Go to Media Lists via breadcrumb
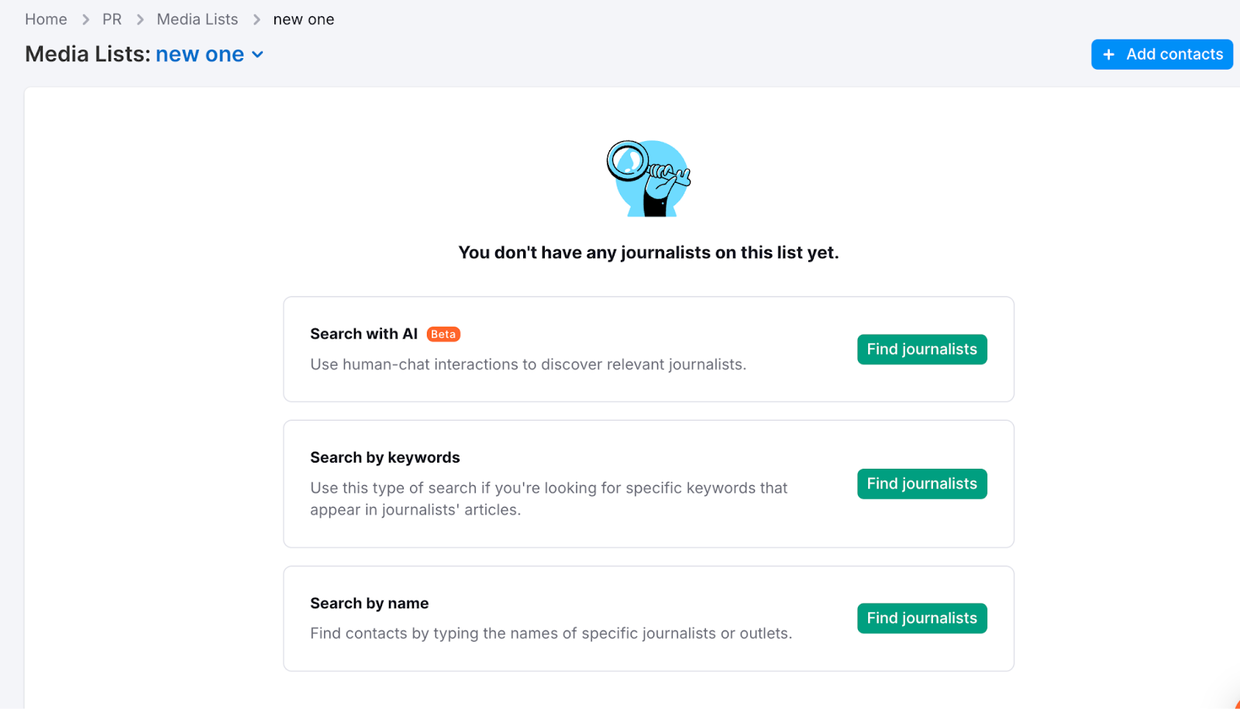This screenshot has width=1240, height=709. 197,19
